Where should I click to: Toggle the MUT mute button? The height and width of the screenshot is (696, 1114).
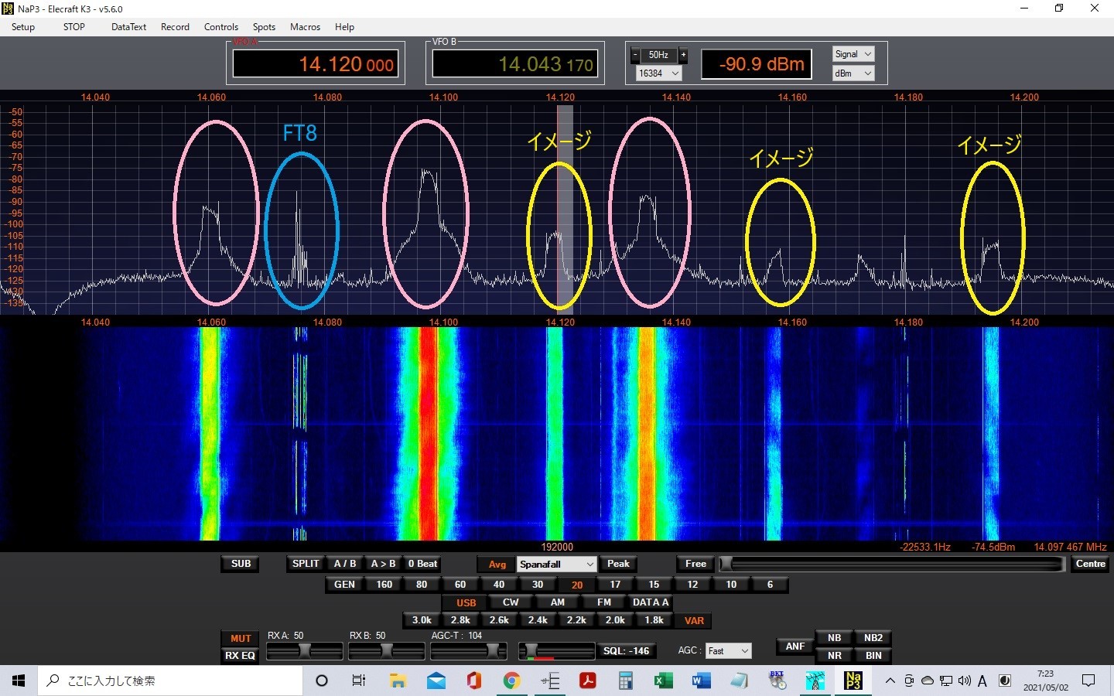pyautogui.click(x=241, y=638)
